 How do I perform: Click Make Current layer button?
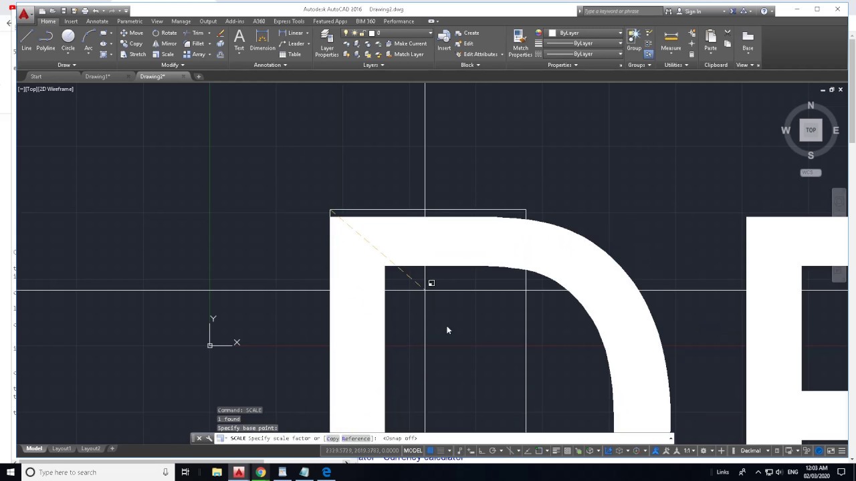click(x=406, y=43)
